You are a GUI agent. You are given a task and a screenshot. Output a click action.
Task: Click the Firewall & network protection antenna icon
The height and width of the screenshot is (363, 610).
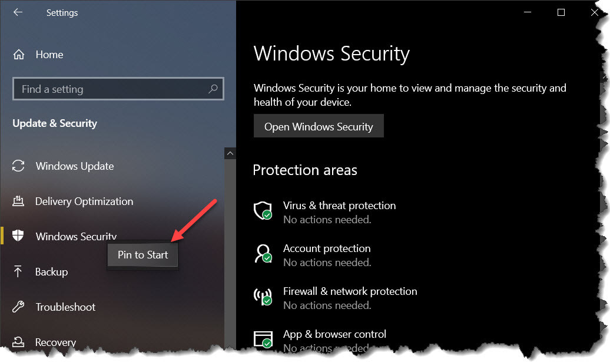(263, 297)
